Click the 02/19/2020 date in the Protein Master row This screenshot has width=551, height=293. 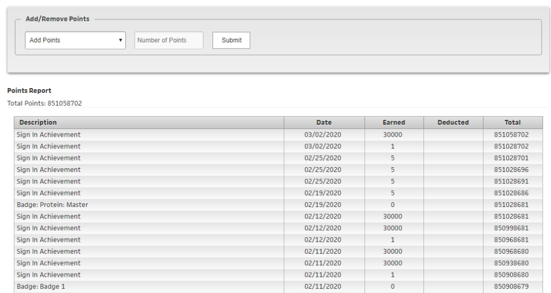tap(323, 205)
